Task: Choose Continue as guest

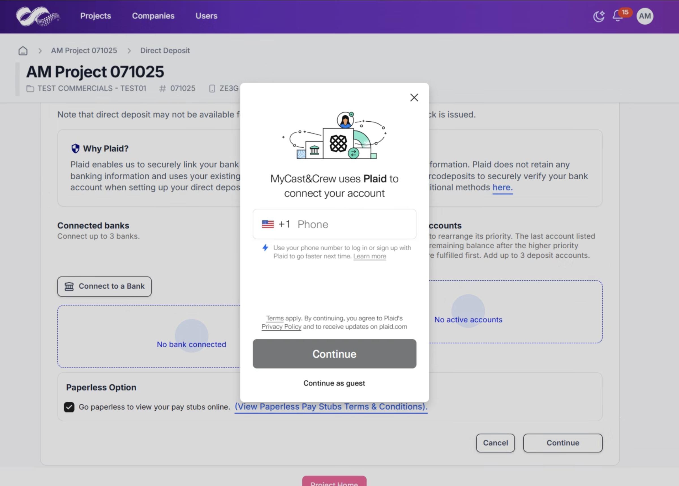Action: 334,383
